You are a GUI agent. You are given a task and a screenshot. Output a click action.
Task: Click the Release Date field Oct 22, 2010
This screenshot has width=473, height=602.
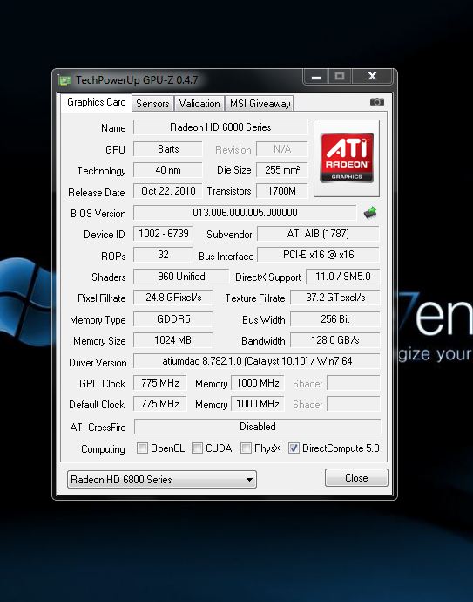tap(168, 191)
